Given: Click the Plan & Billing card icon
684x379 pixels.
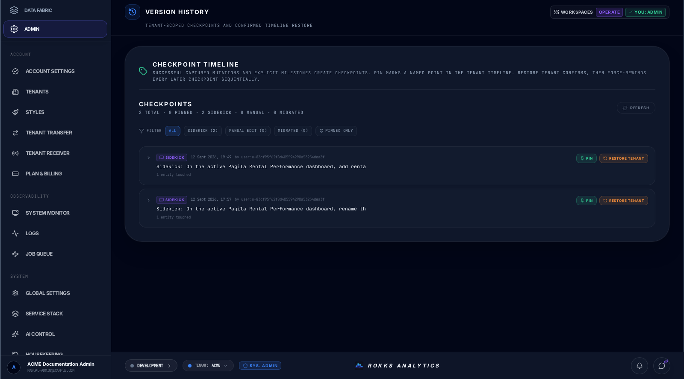Looking at the screenshot, I should tap(15, 174).
